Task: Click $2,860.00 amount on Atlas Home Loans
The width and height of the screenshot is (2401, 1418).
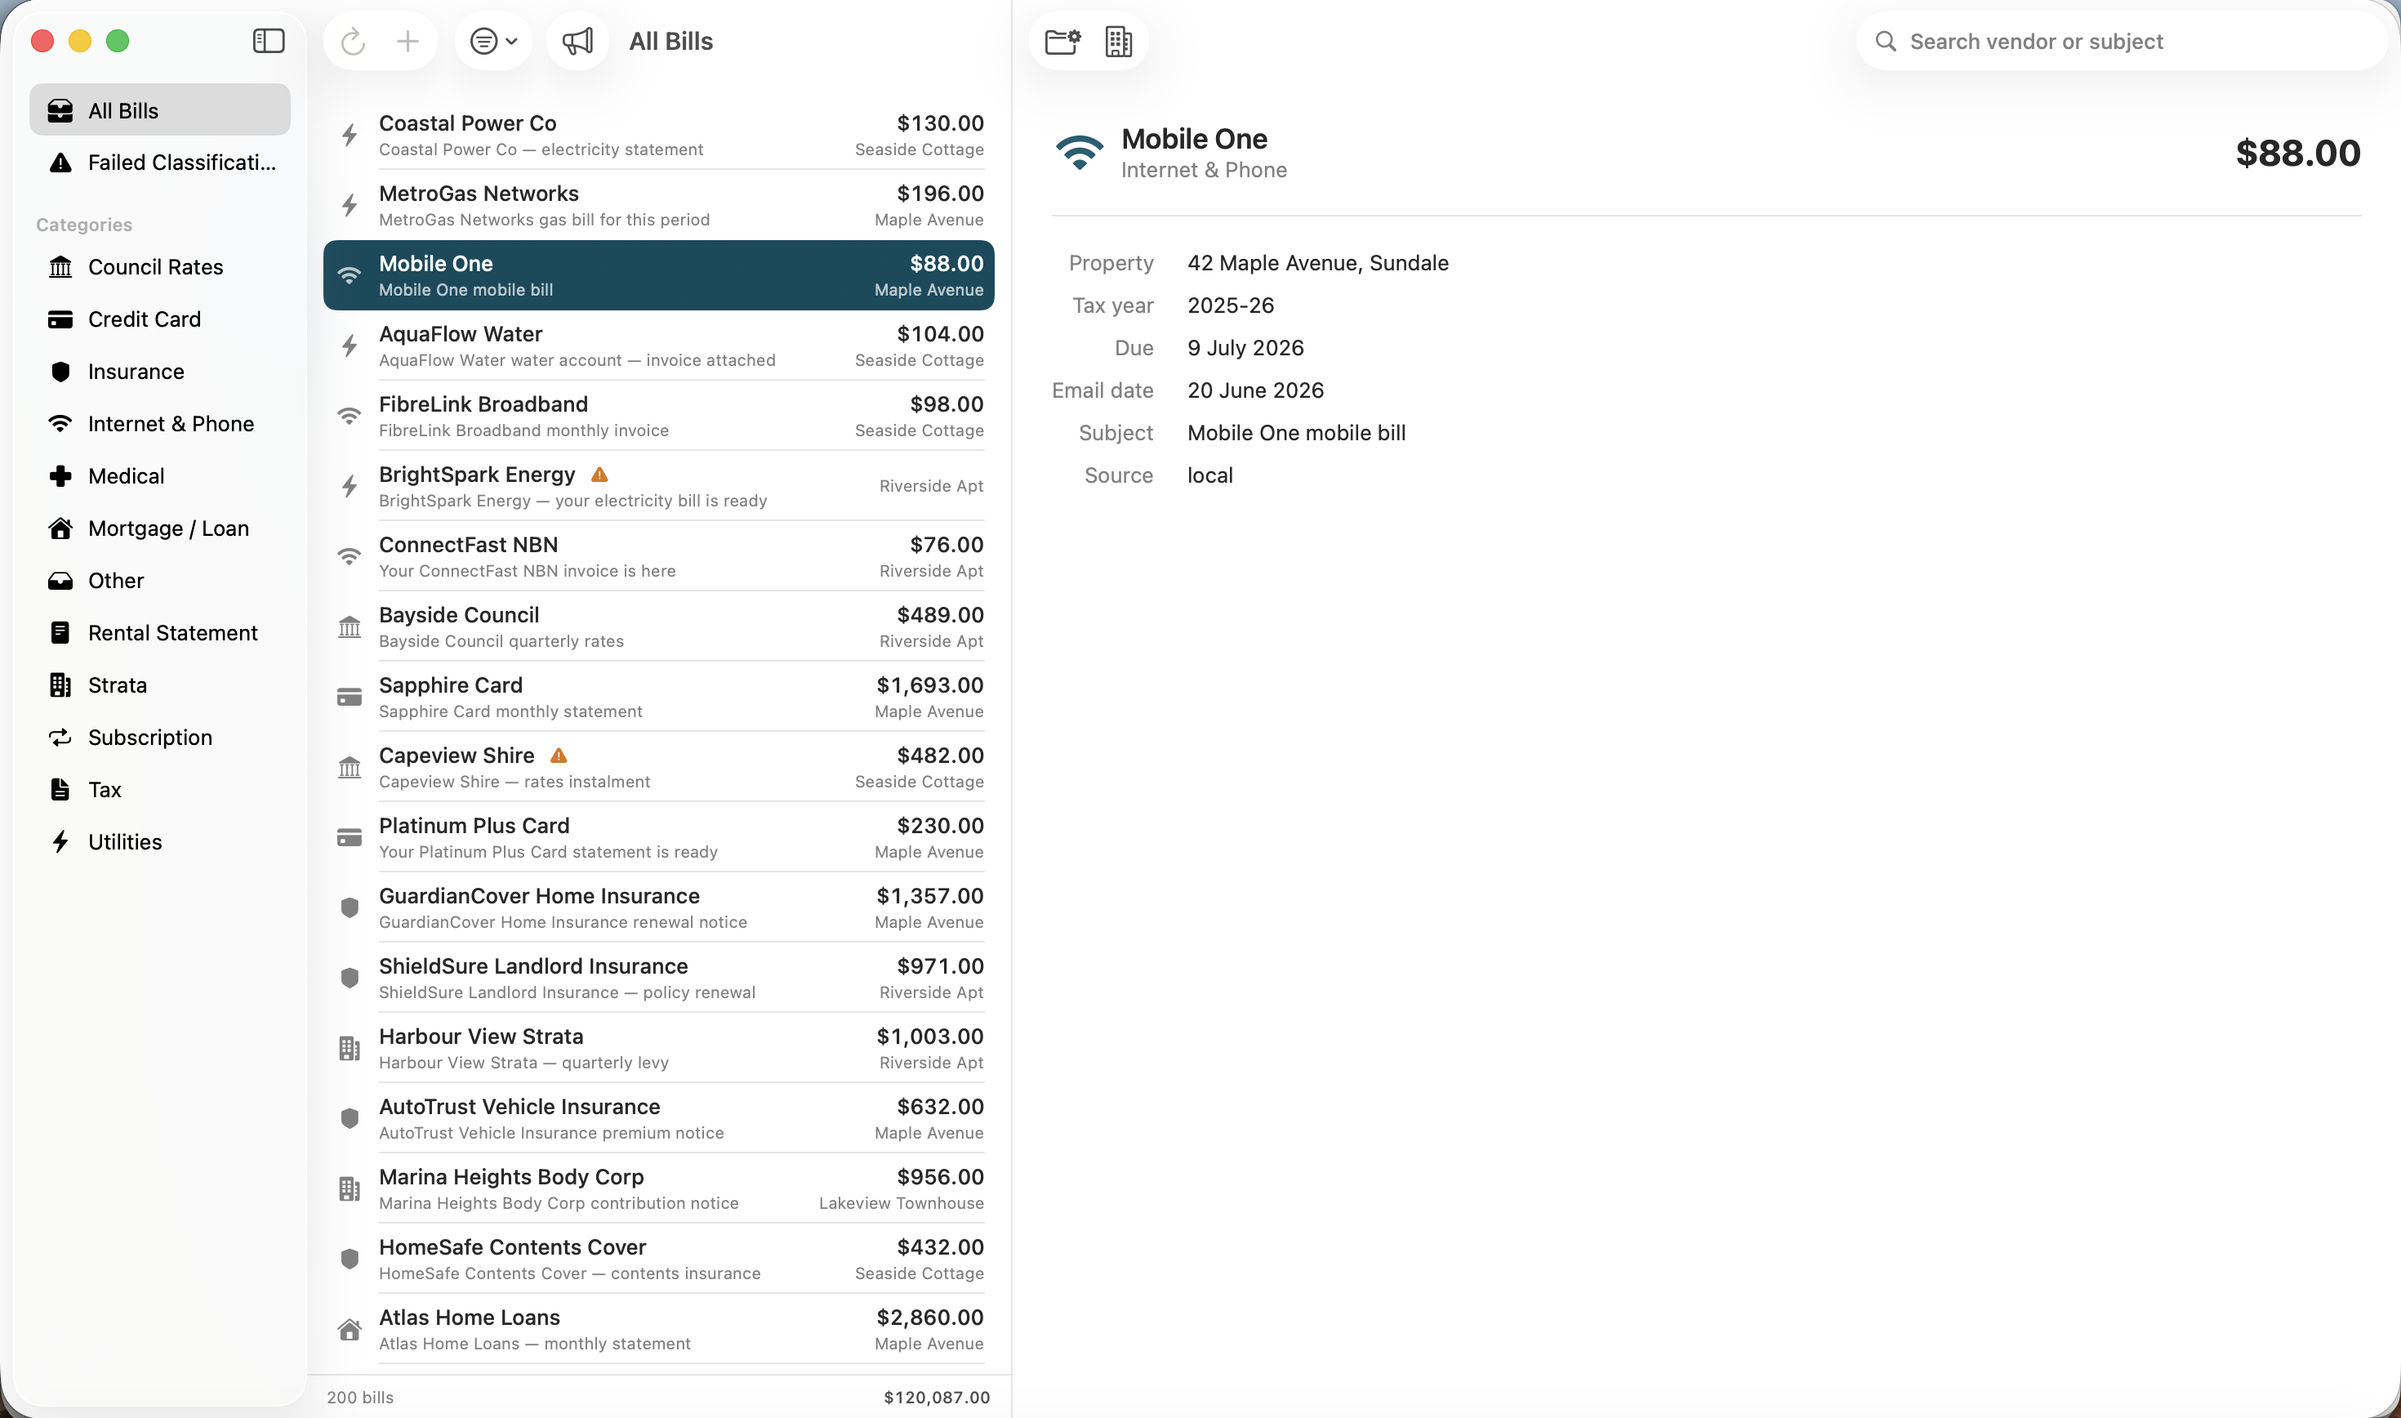Action: point(930,1317)
